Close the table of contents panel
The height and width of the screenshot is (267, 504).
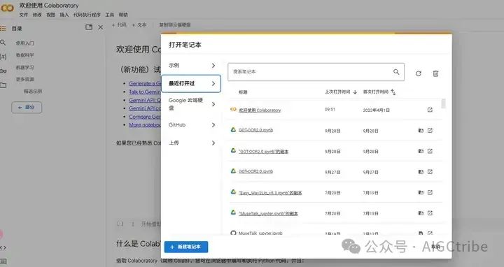tap(101, 27)
